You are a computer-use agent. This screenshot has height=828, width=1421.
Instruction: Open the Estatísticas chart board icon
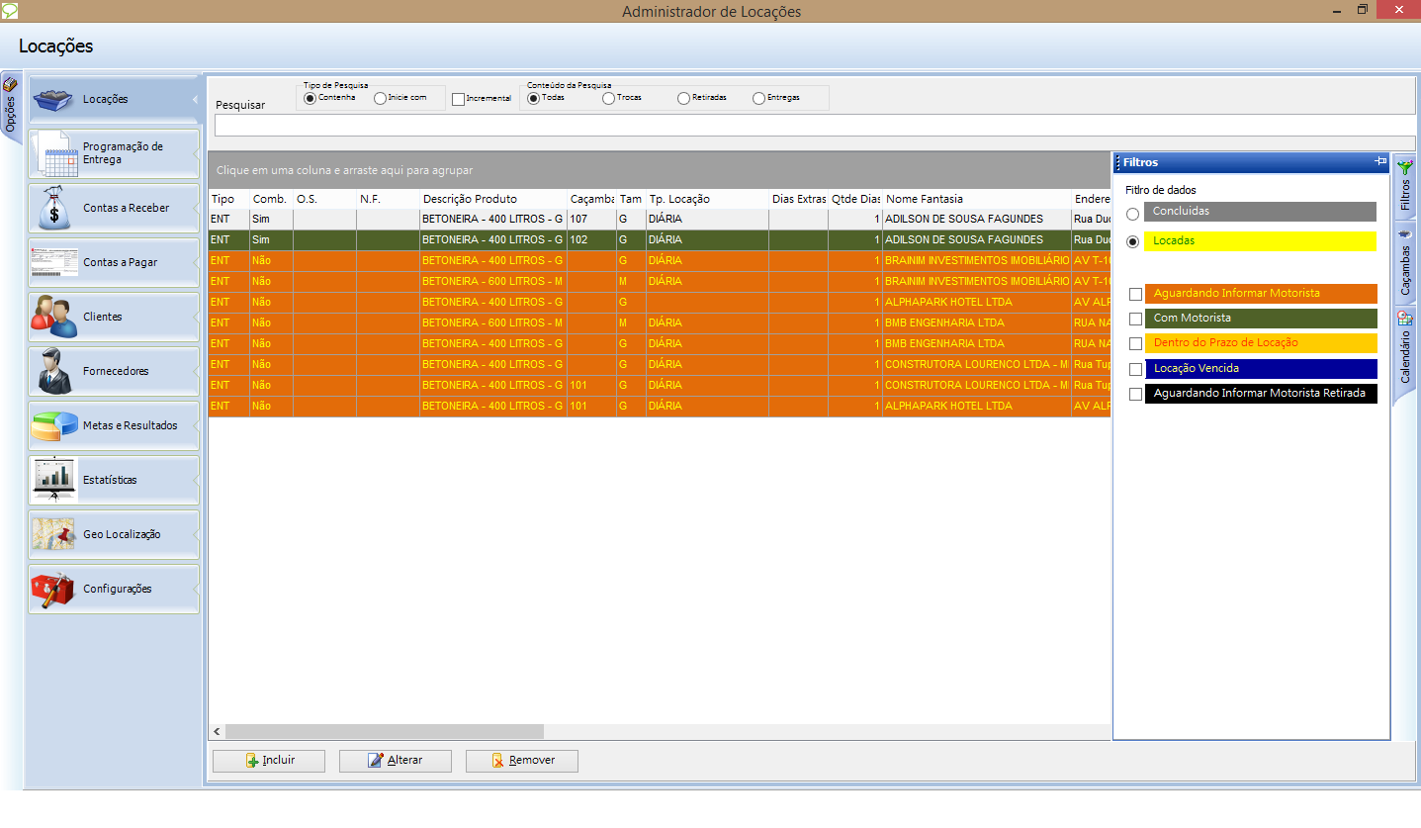coord(53,480)
